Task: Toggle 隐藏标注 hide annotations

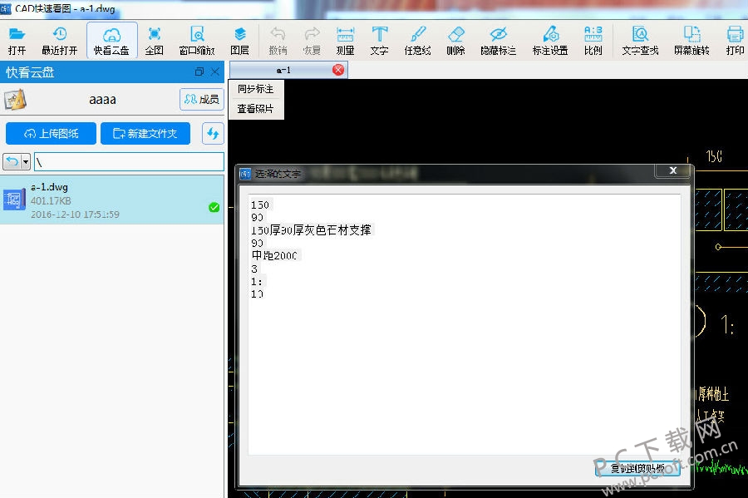Action: [498, 41]
